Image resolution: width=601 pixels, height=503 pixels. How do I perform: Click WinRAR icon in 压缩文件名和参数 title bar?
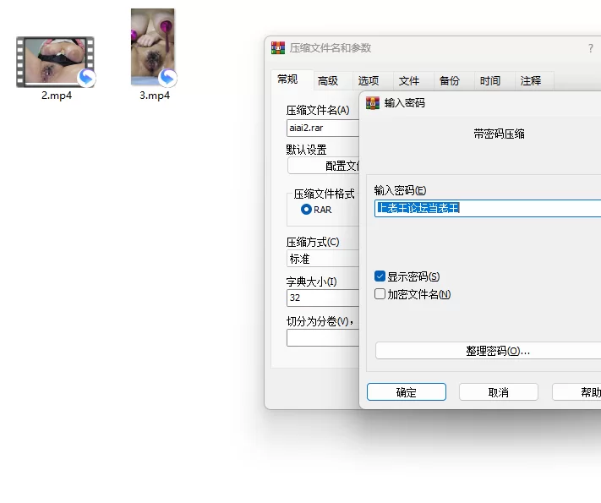tap(278, 48)
